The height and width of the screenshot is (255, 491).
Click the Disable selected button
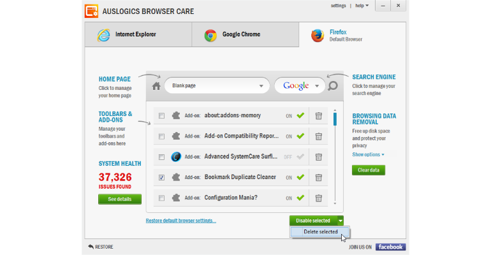tap(313, 221)
